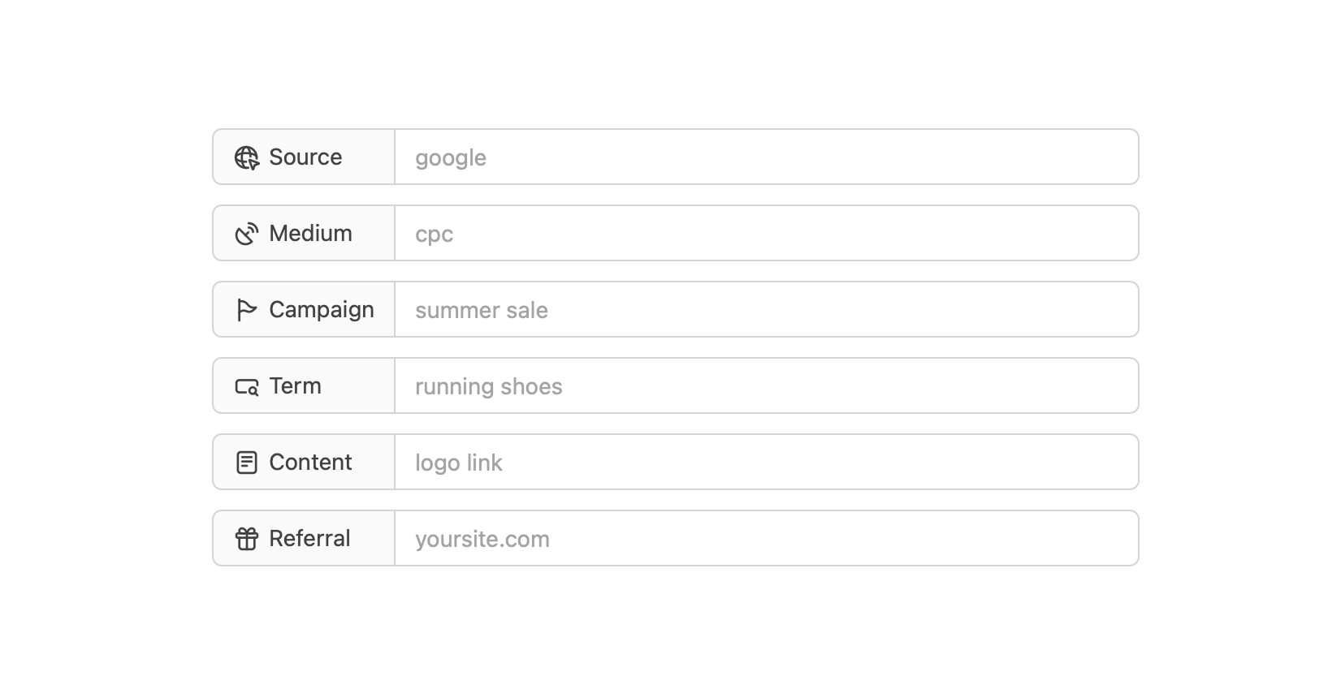Click the Content label text
Screen dimensions: 1332x693
point(310,463)
